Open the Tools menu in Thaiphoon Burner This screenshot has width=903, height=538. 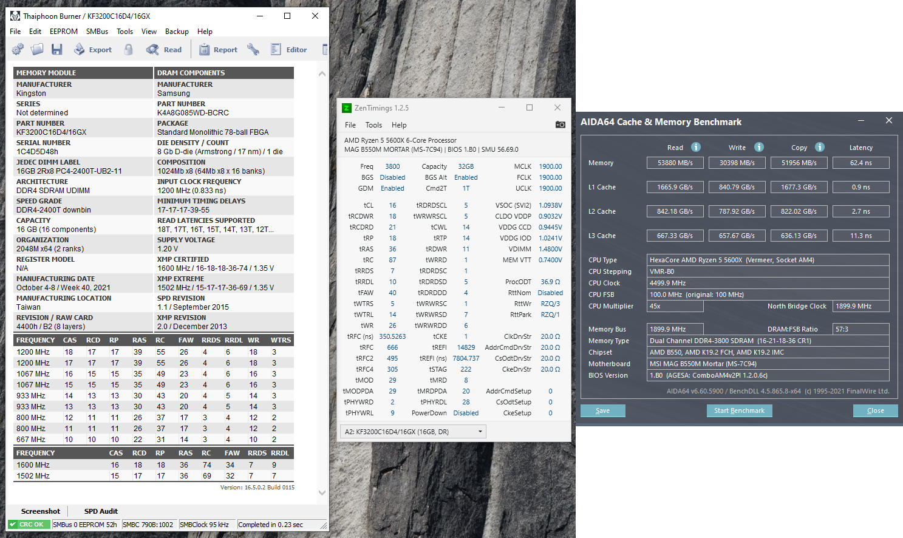click(x=124, y=32)
